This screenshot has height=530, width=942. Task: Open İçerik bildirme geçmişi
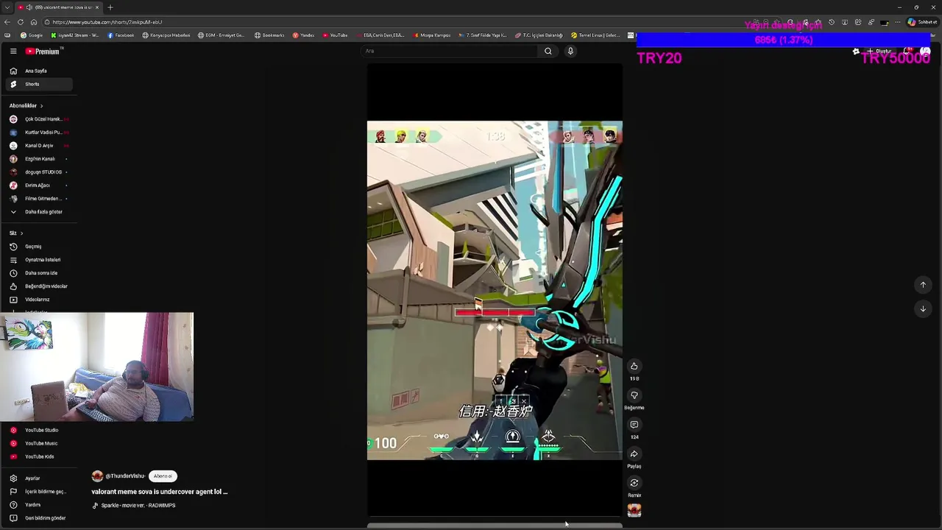click(39, 492)
